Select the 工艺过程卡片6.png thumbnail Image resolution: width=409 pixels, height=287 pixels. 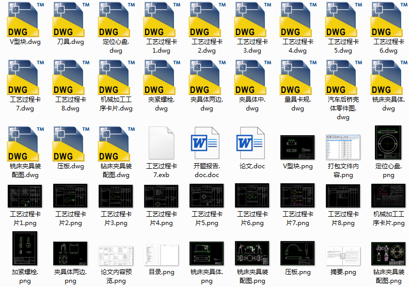(x=252, y=196)
